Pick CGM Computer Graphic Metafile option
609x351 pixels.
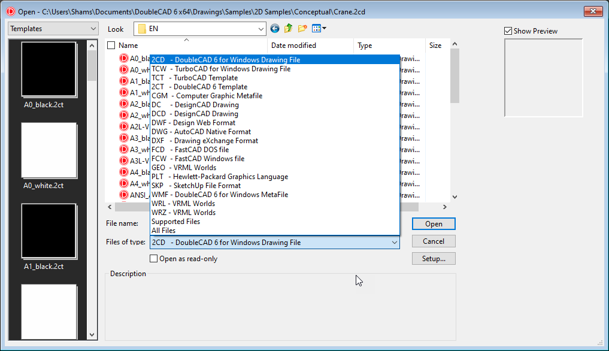pyautogui.click(x=275, y=96)
